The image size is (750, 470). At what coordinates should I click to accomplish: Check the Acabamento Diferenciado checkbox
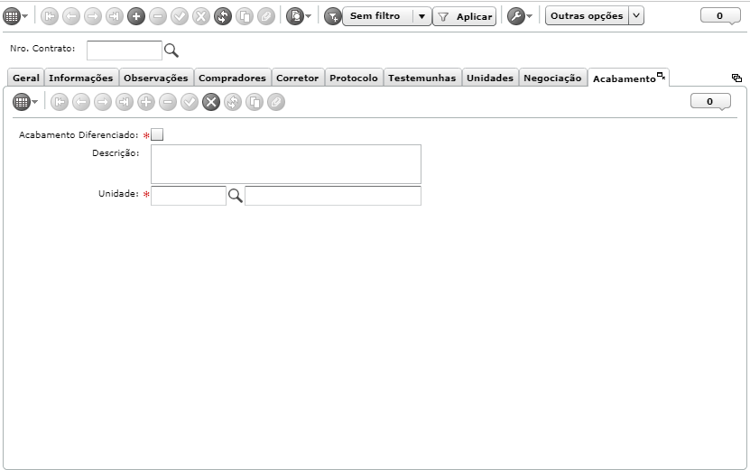pos(157,134)
